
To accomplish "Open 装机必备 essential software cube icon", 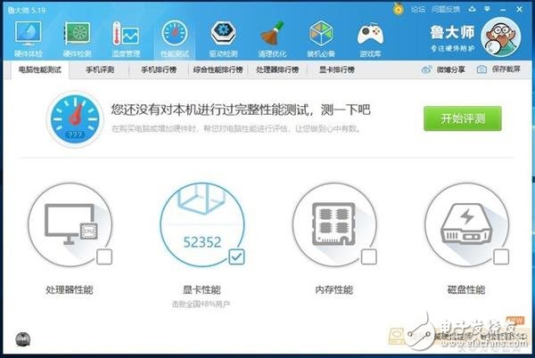I will pyautogui.click(x=321, y=34).
